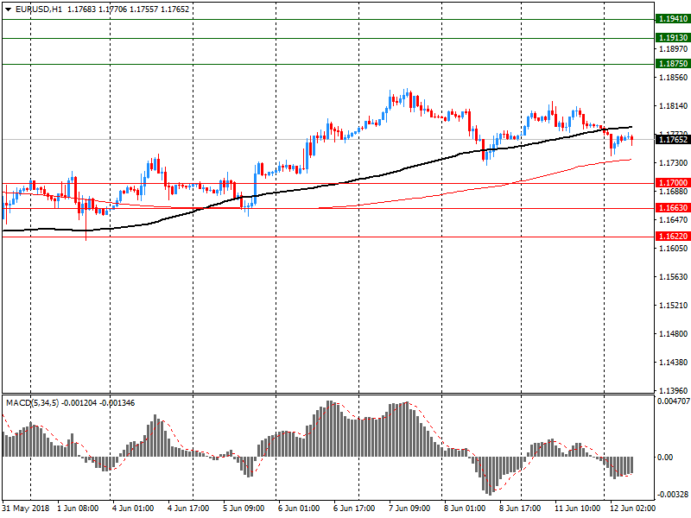Click the 31 May 2018 date on time axis
The image size is (691, 518).
pyautogui.click(x=25, y=509)
